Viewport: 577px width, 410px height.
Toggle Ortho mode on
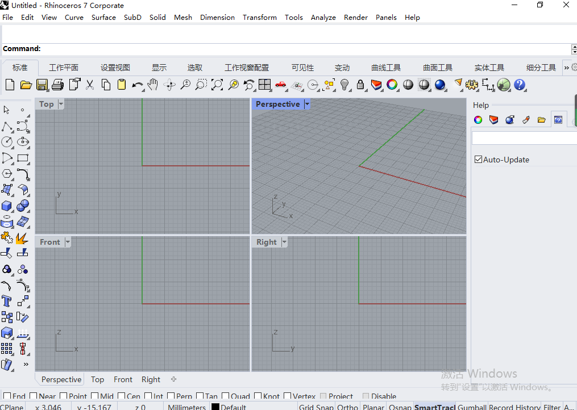347,407
